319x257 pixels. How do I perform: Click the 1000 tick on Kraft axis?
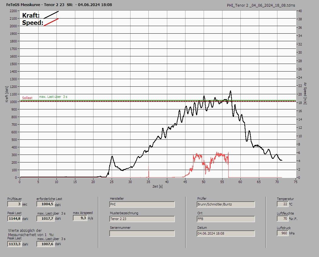pyautogui.click(x=13, y=102)
